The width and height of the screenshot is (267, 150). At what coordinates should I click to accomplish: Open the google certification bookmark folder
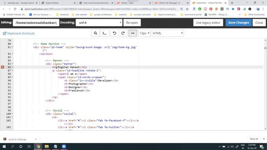(101, 15)
